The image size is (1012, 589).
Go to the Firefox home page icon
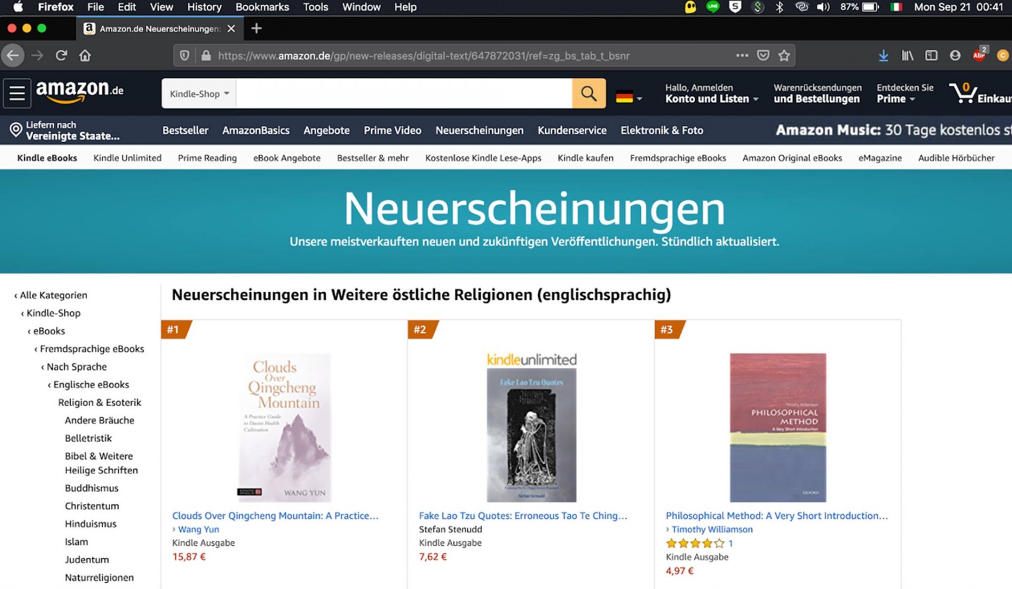[x=85, y=55]
